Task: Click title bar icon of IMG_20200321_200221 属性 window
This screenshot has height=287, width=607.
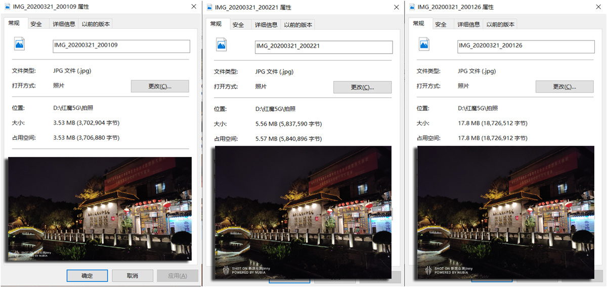Action: 210,8
